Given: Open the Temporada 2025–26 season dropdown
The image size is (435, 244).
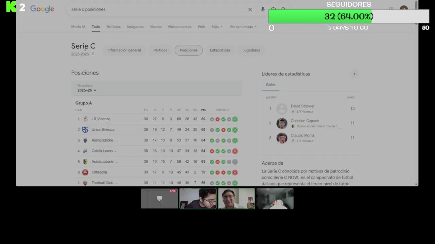Looking at the screenshot, I should click(x=156, y=88).
